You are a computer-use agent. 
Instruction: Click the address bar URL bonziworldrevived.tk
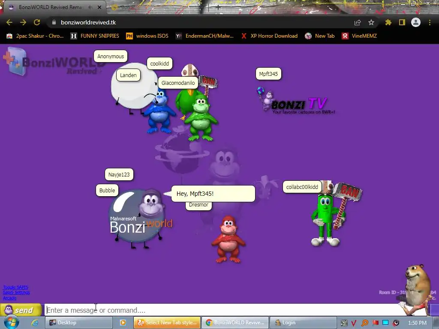click(x=88, y=22)
